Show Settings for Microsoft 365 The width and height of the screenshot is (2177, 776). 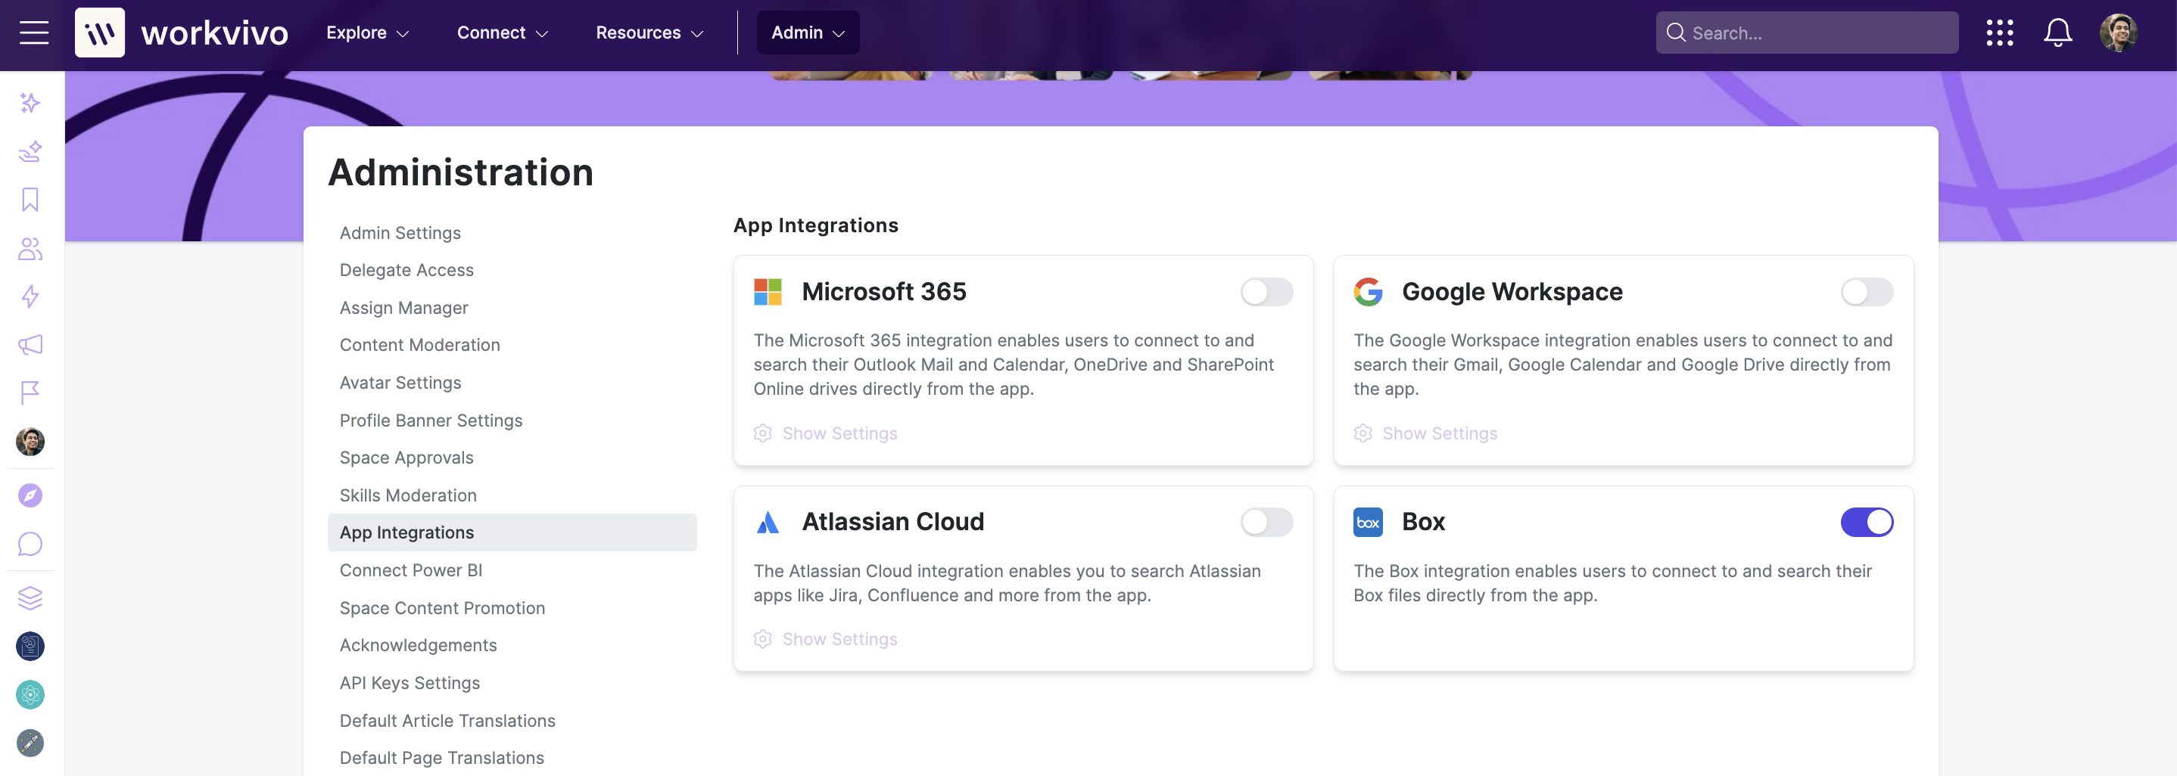826,433
